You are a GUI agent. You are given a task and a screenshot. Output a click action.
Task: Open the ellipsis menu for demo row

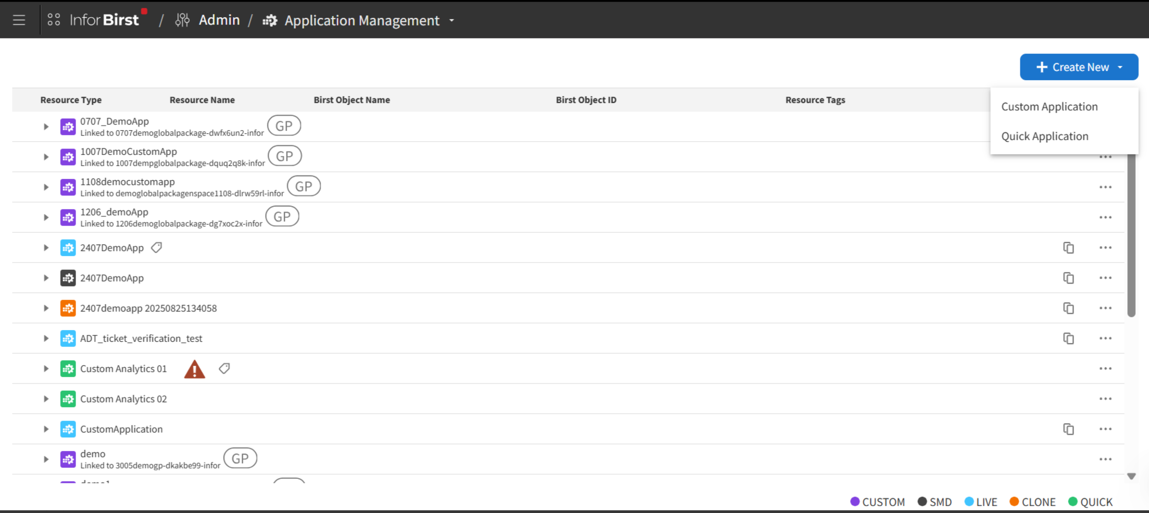(1106, 459)
